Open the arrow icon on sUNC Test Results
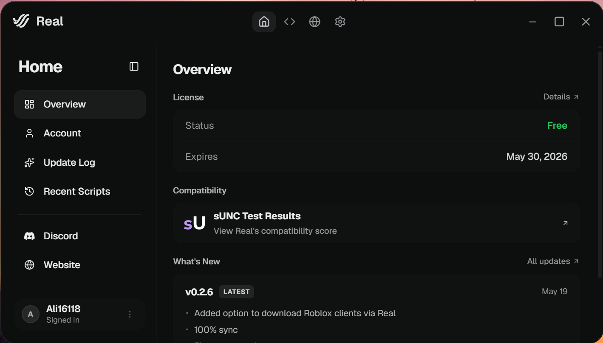 [565, 223]
